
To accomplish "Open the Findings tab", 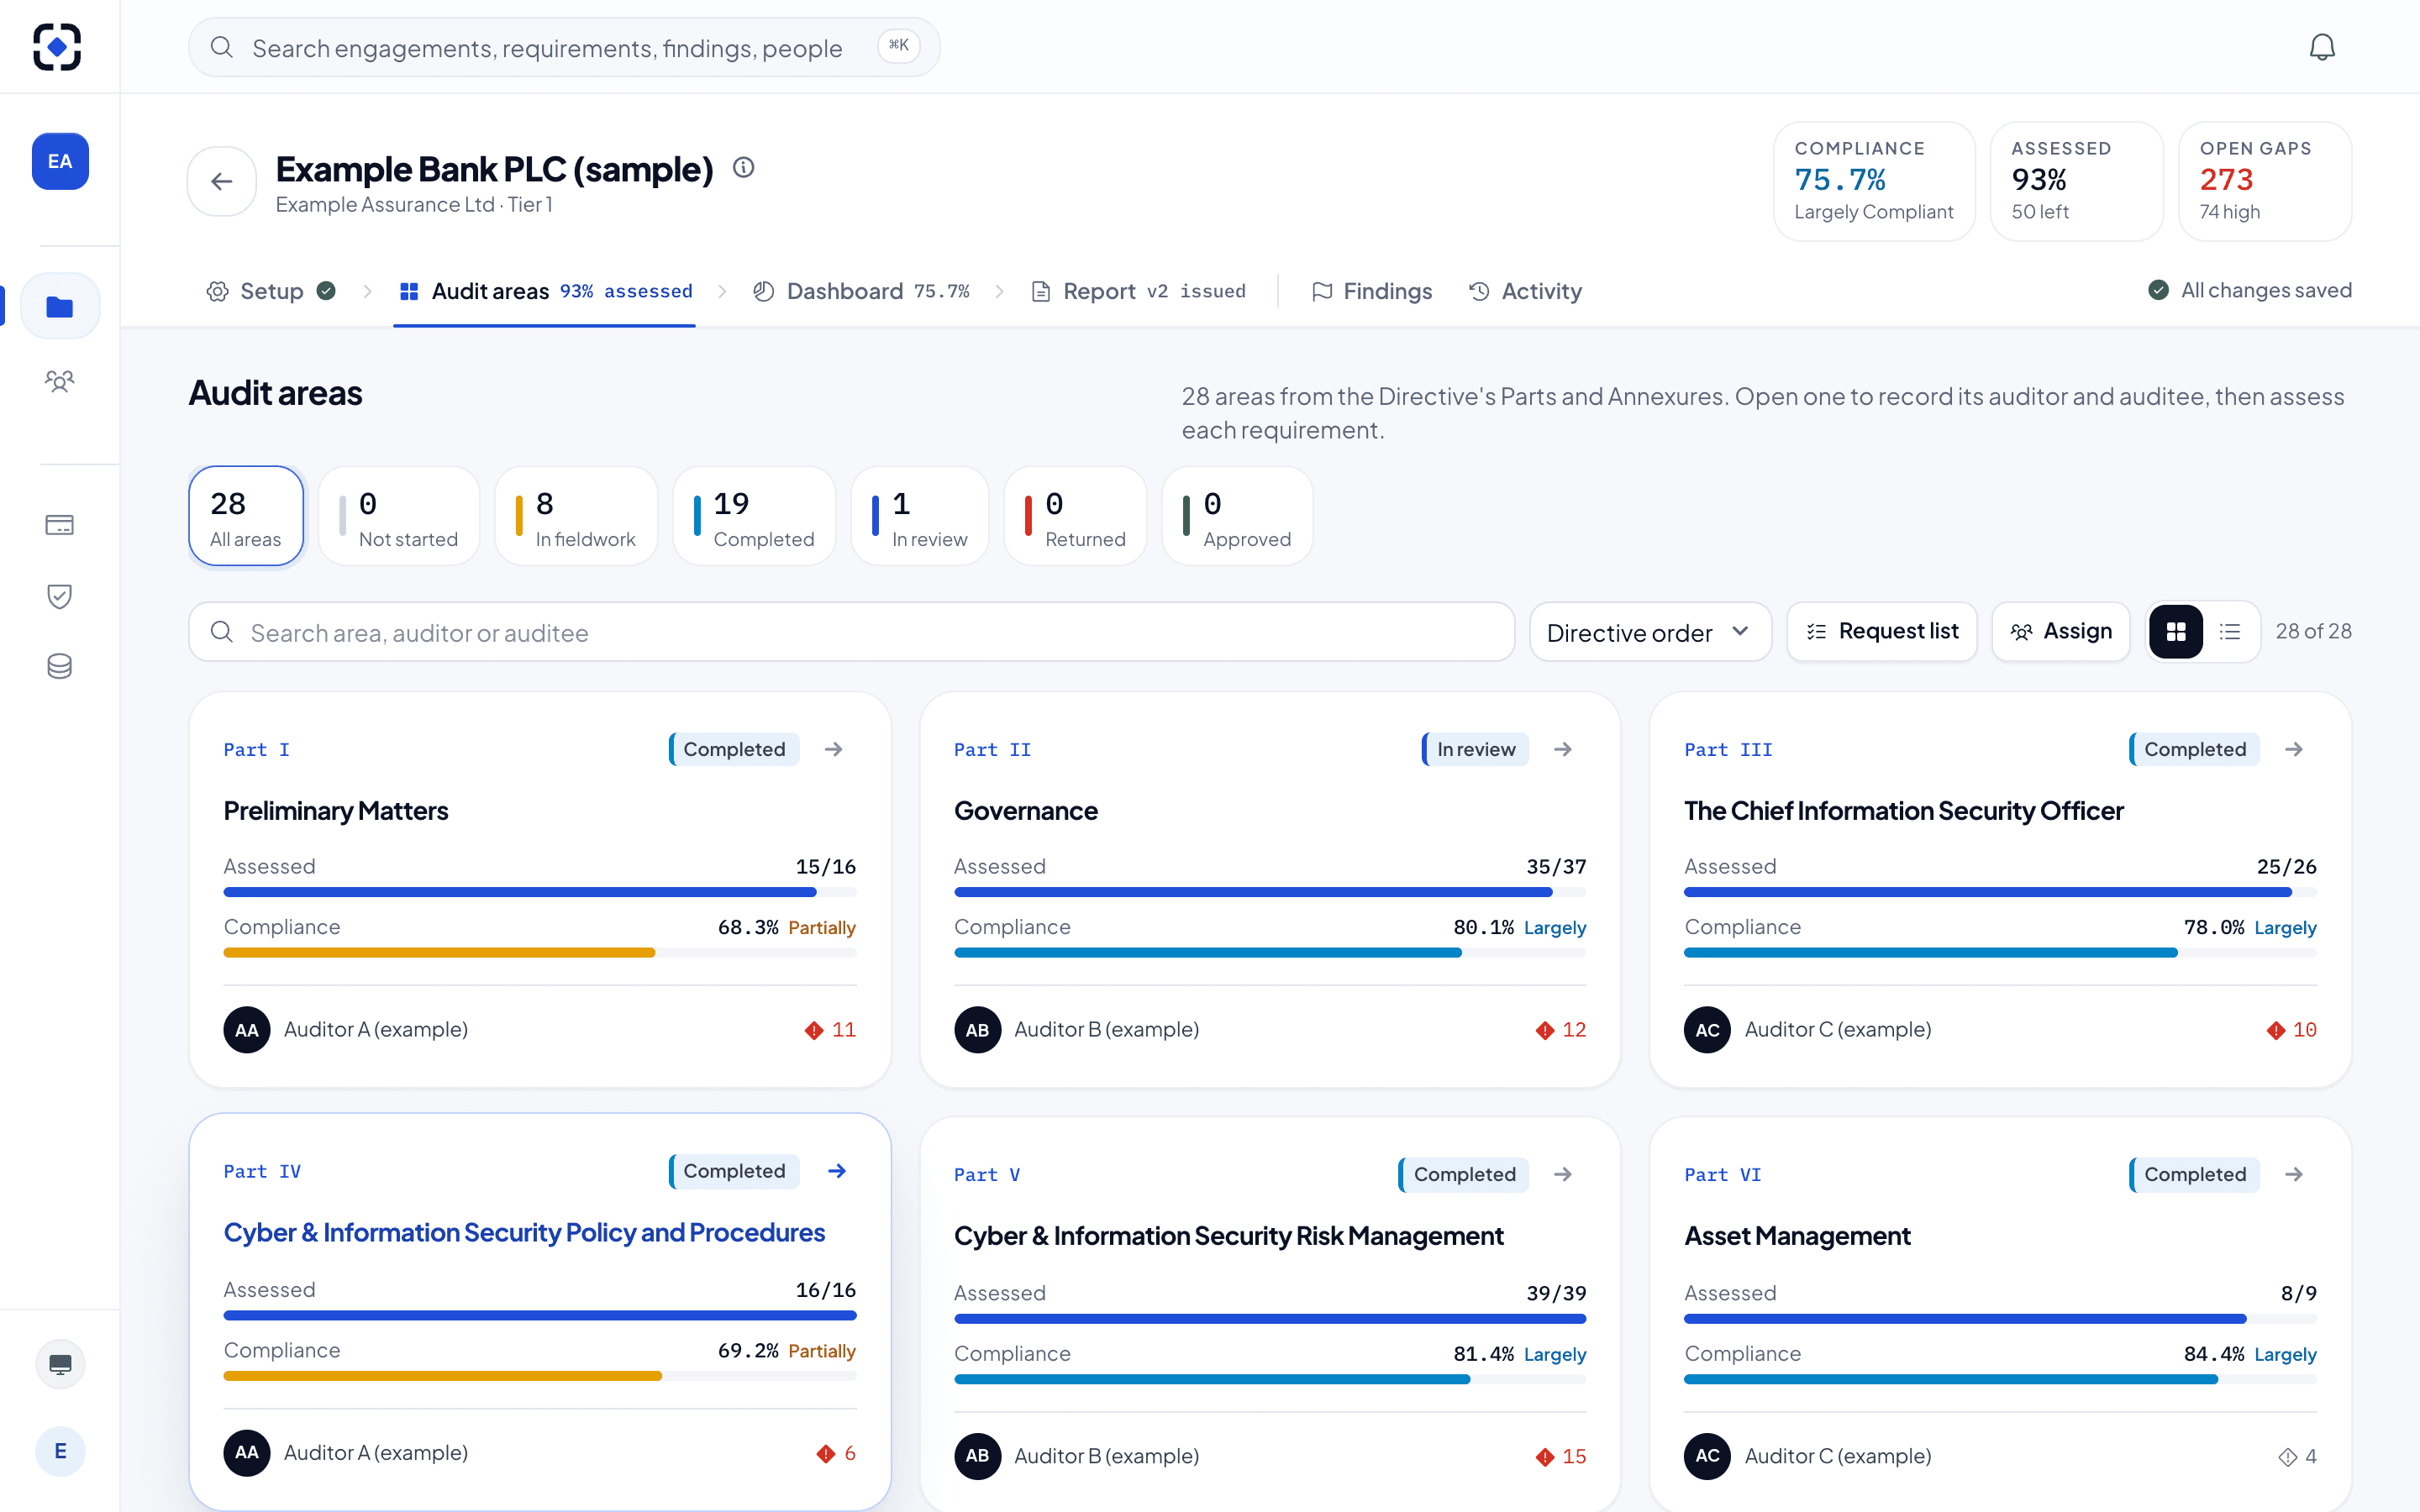I will point(1372,291).
